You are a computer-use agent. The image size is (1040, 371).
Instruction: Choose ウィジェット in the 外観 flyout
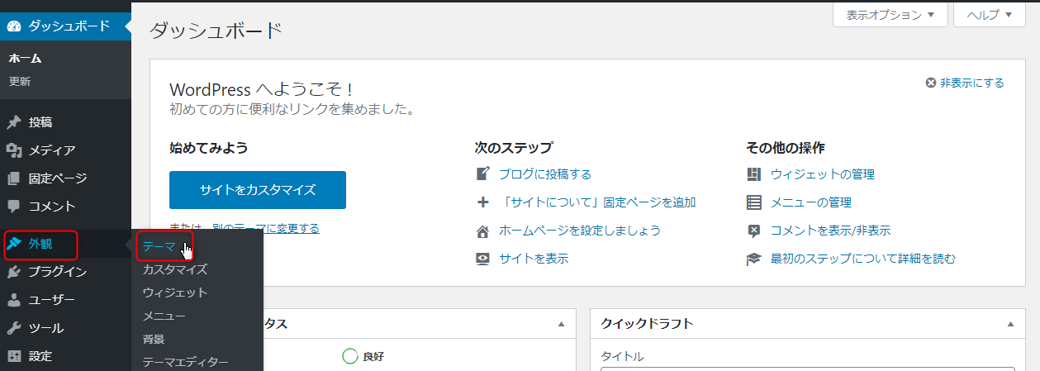point(175,293)
